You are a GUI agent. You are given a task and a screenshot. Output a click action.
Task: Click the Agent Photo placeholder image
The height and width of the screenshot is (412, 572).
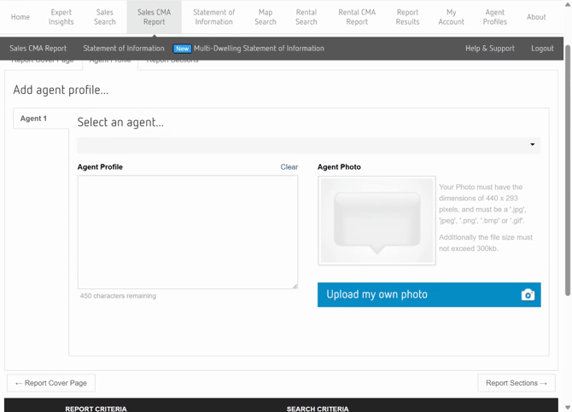[x=376, y=221]
